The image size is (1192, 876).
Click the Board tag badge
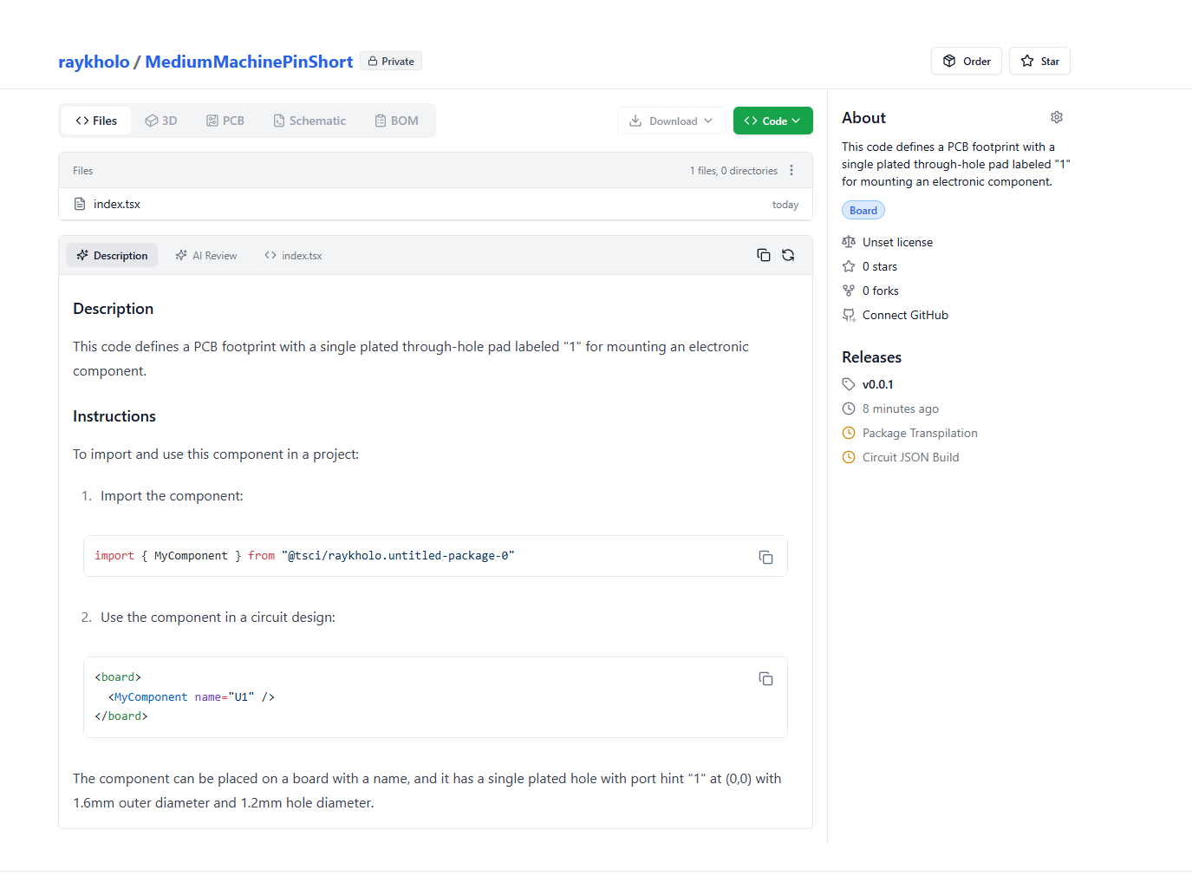click(863, 211)
